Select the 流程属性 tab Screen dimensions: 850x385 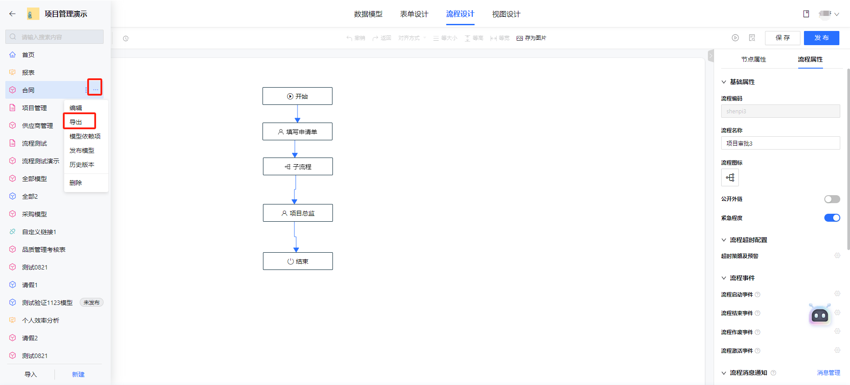point(810,59)
